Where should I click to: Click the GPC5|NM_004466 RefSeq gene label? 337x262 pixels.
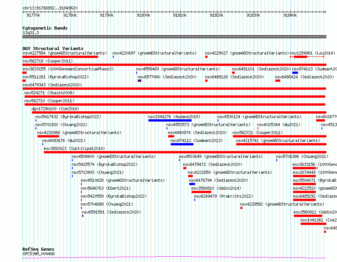point(39,254)
